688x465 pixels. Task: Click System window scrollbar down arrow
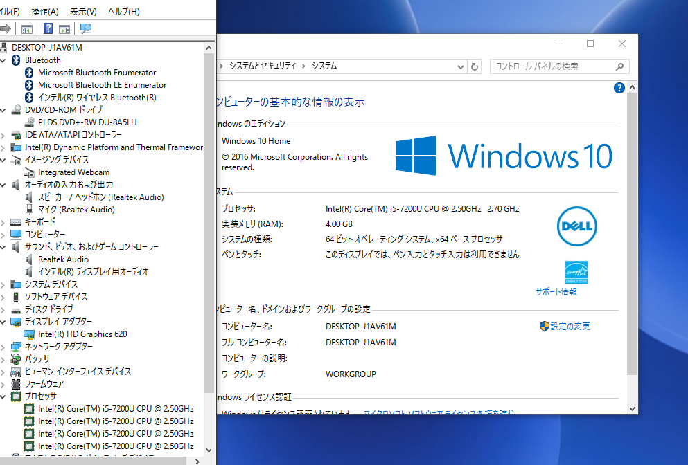click(633, 409)
